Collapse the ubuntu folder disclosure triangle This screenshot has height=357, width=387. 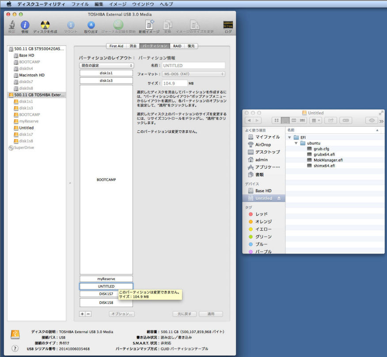pos(296,143)
